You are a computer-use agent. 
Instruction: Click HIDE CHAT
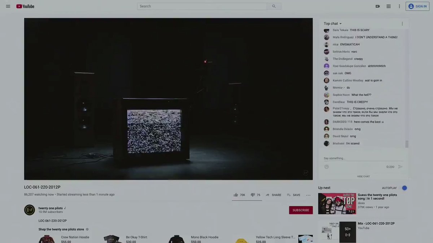[363, 176]
